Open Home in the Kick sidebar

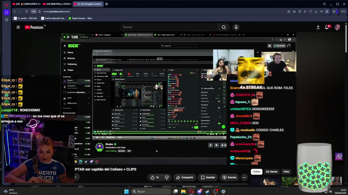coord(69,52)
